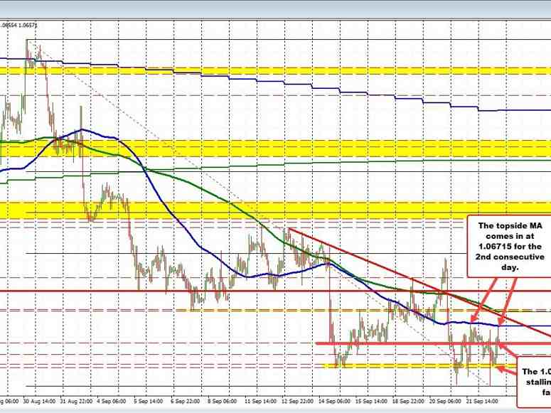Click the 1.06571 price readout at top
The image size is (551, 413).
pyautogui.click(x=28, y=26)
